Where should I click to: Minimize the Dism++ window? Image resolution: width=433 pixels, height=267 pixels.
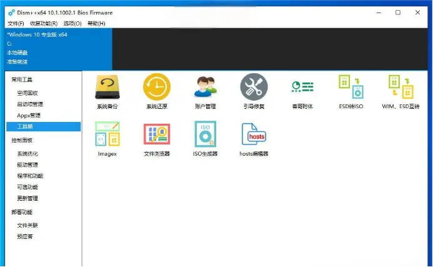point(379,13)
